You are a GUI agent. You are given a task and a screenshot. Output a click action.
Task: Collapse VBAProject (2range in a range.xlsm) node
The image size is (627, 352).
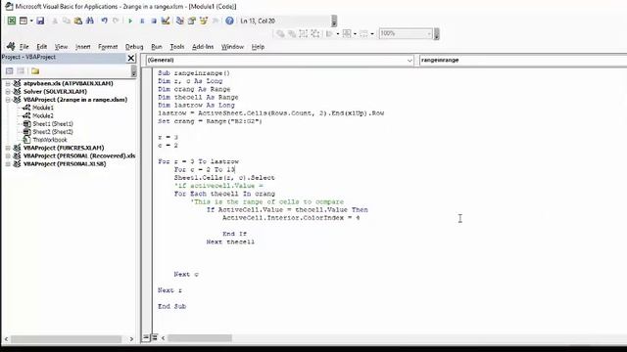[8, 100]
